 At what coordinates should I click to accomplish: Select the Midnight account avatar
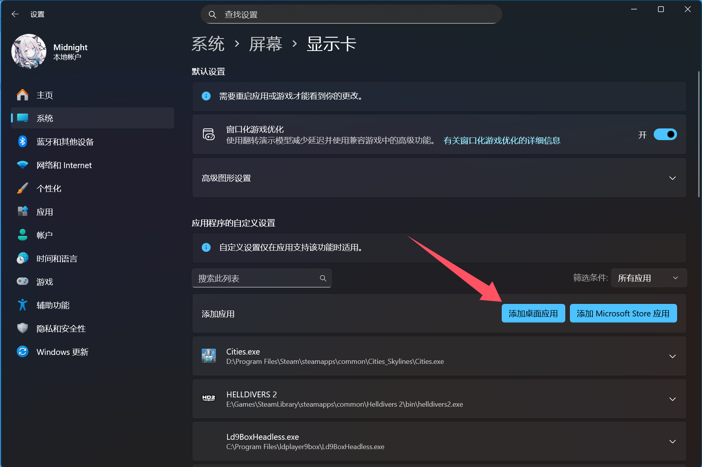(x=28, y=51)
